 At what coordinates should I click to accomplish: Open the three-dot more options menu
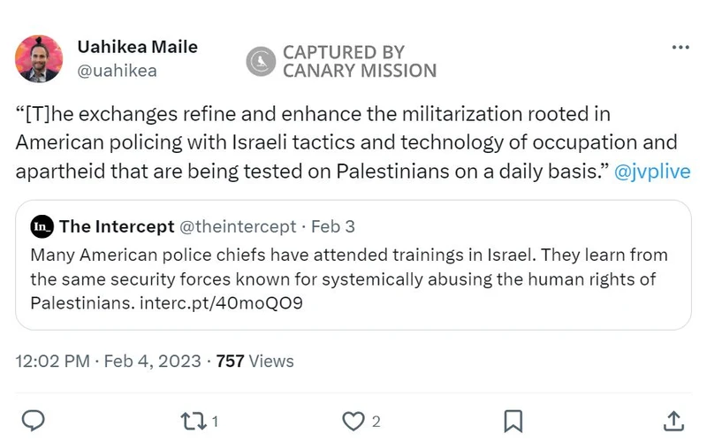coord(680,47)
